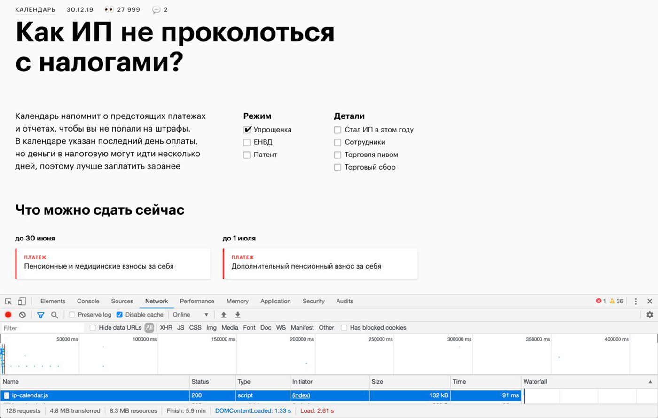Click the Filter text input field
The image size is (658, 418).
click(x=43, y=328)
